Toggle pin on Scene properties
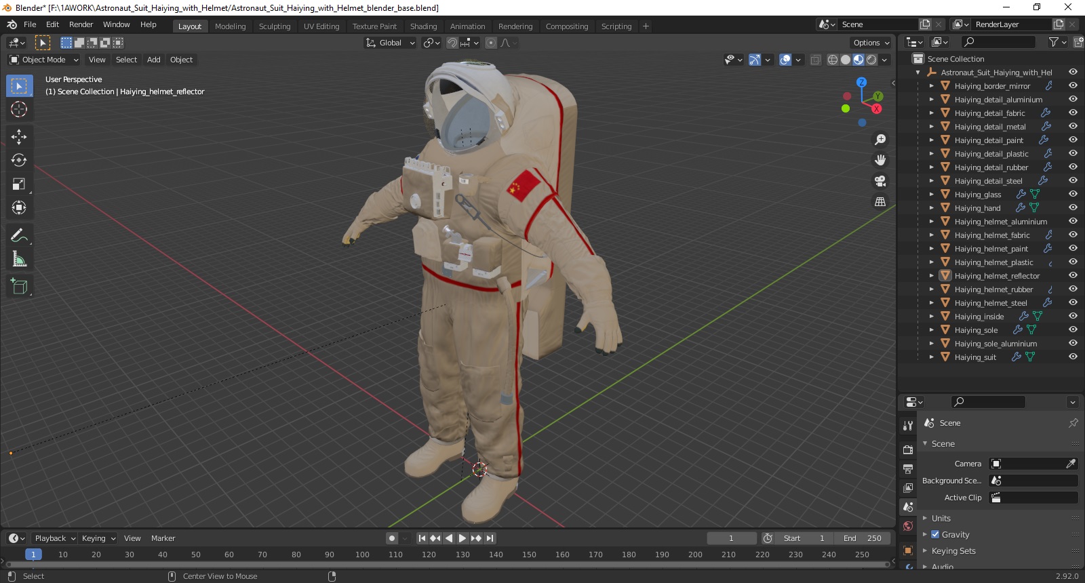Screen dimensions: 1085x583 [x=1073, y=422]
